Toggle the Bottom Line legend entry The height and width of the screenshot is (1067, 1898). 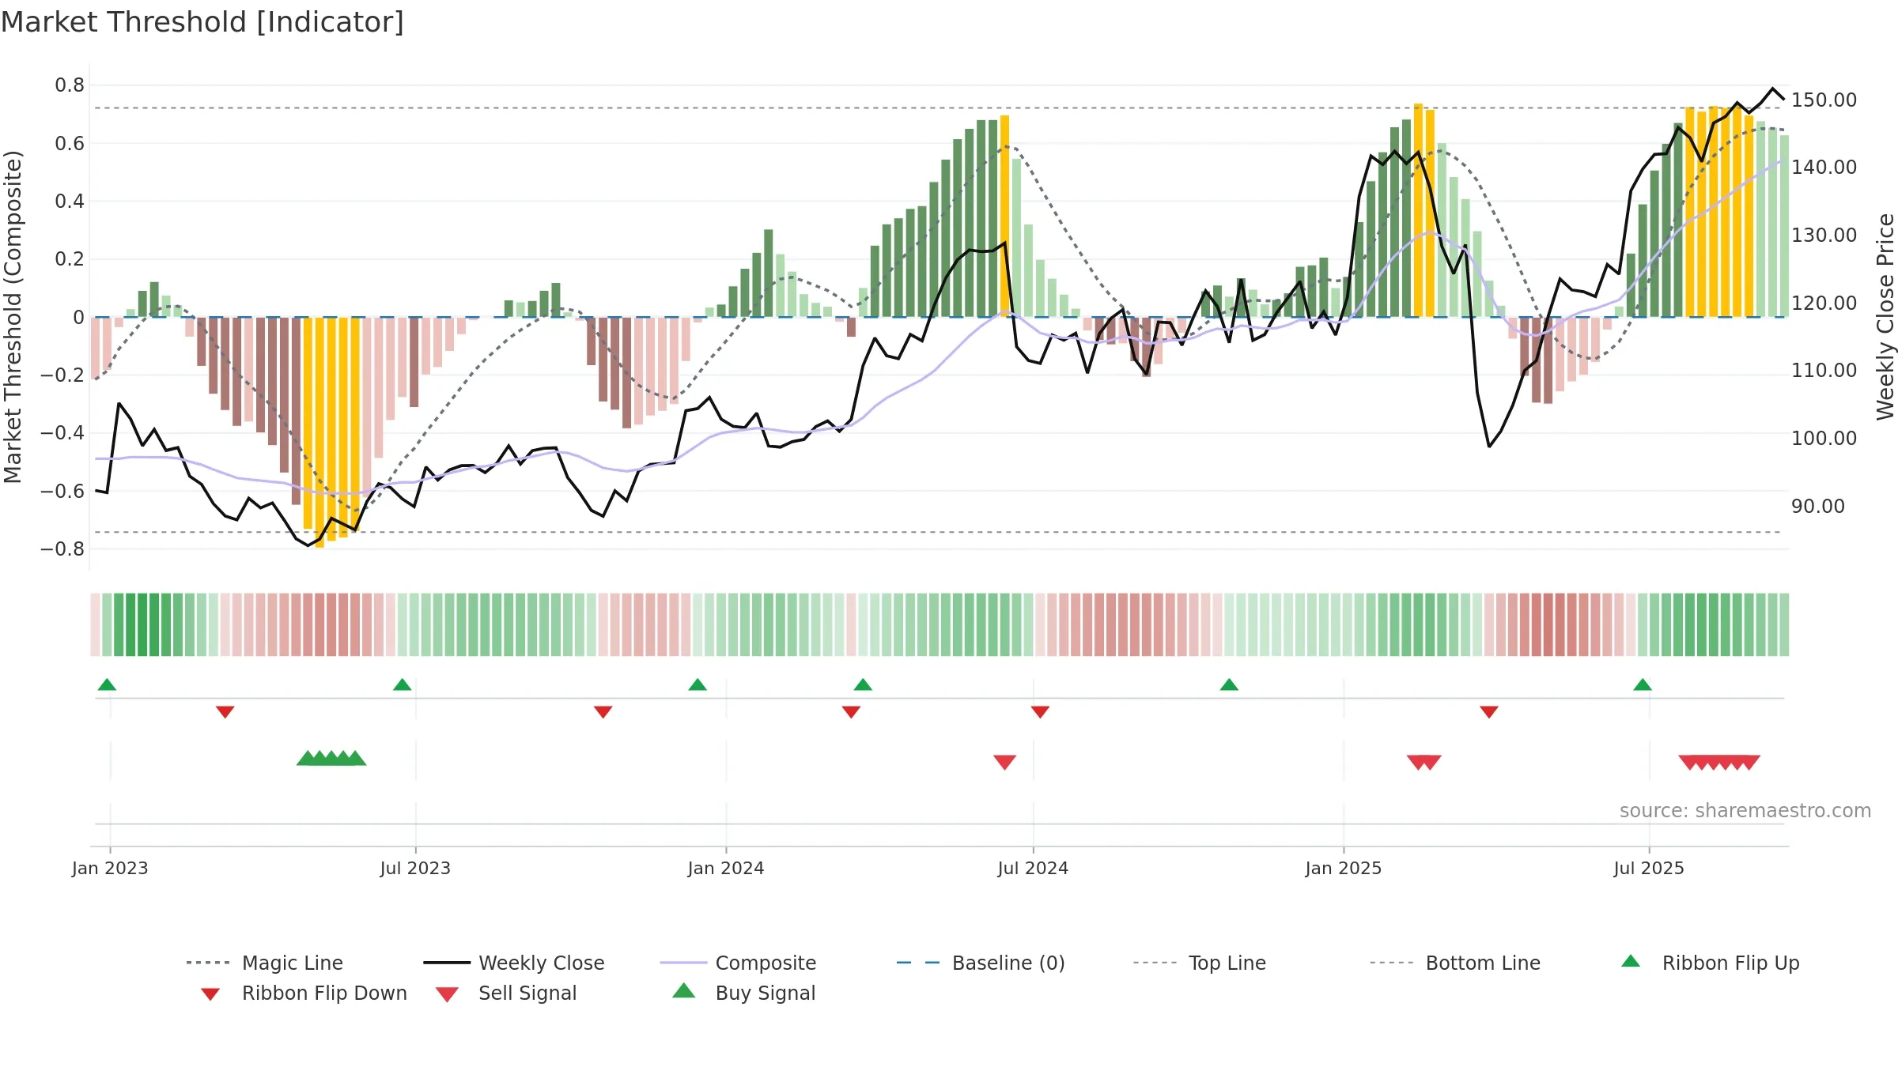(x=1455, y=963)
